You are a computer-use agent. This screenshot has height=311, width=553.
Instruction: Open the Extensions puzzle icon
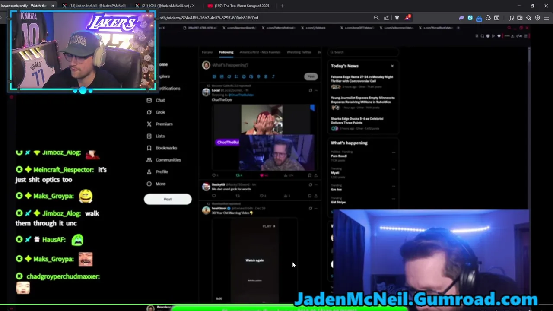pos(488,18)
